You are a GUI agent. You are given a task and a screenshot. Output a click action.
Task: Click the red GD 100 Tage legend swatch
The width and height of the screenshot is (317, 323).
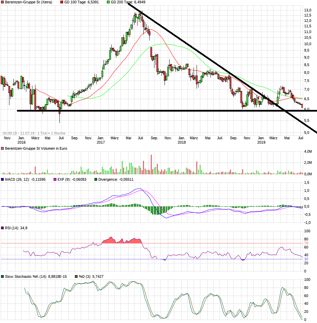pos(62,2)
